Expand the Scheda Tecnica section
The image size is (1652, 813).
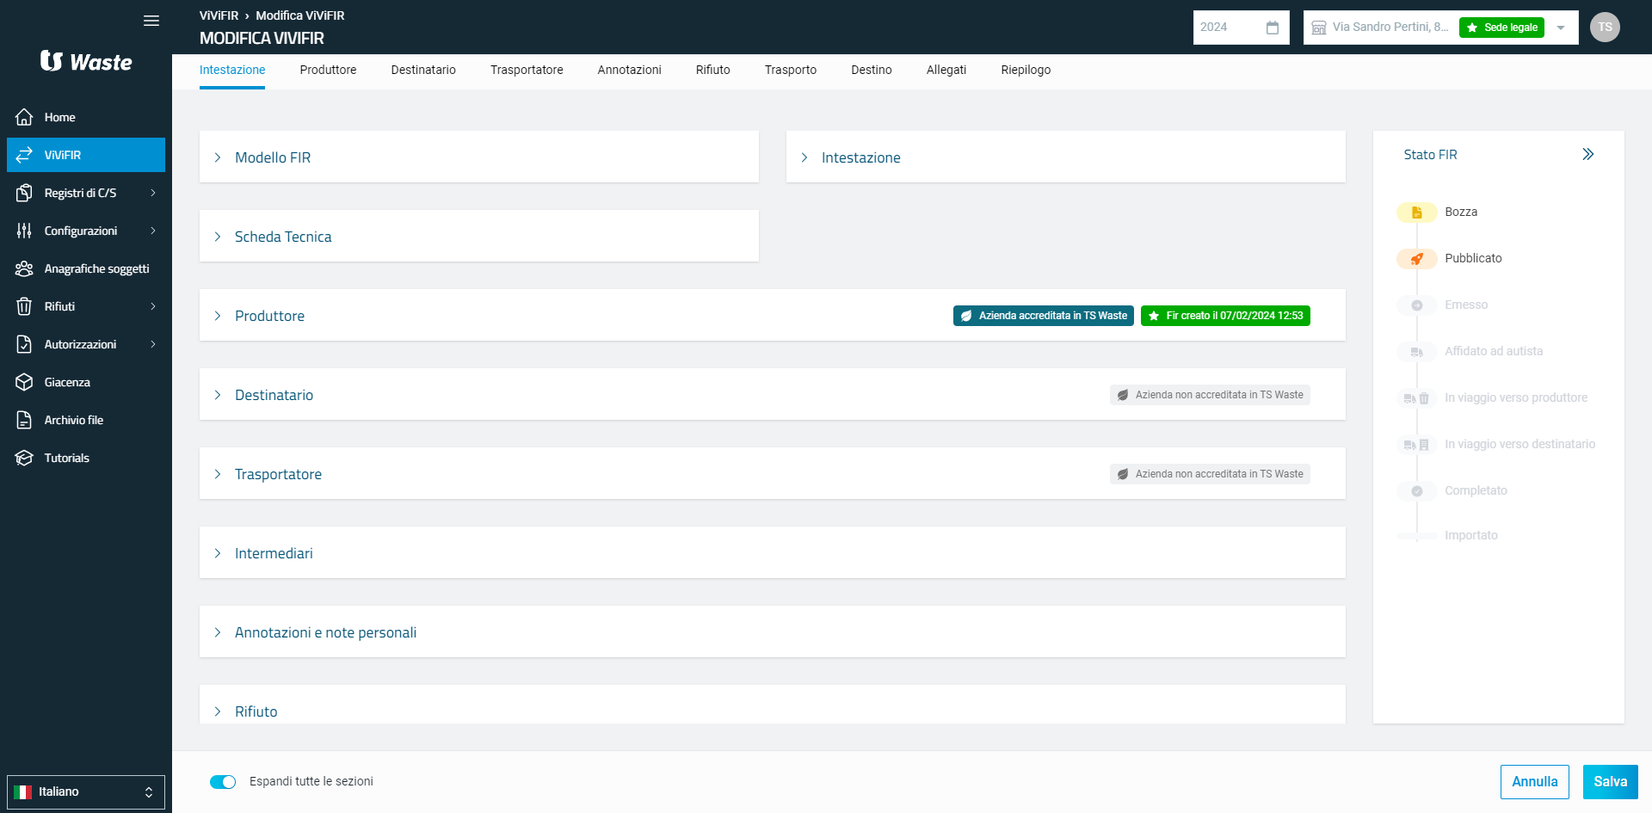pos(283,237)
